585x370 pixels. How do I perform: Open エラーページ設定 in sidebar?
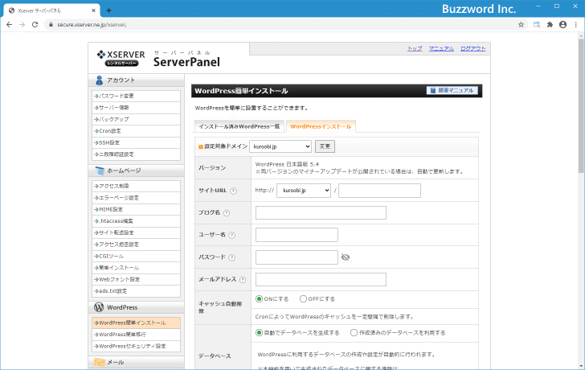click(x=136, y=198)
